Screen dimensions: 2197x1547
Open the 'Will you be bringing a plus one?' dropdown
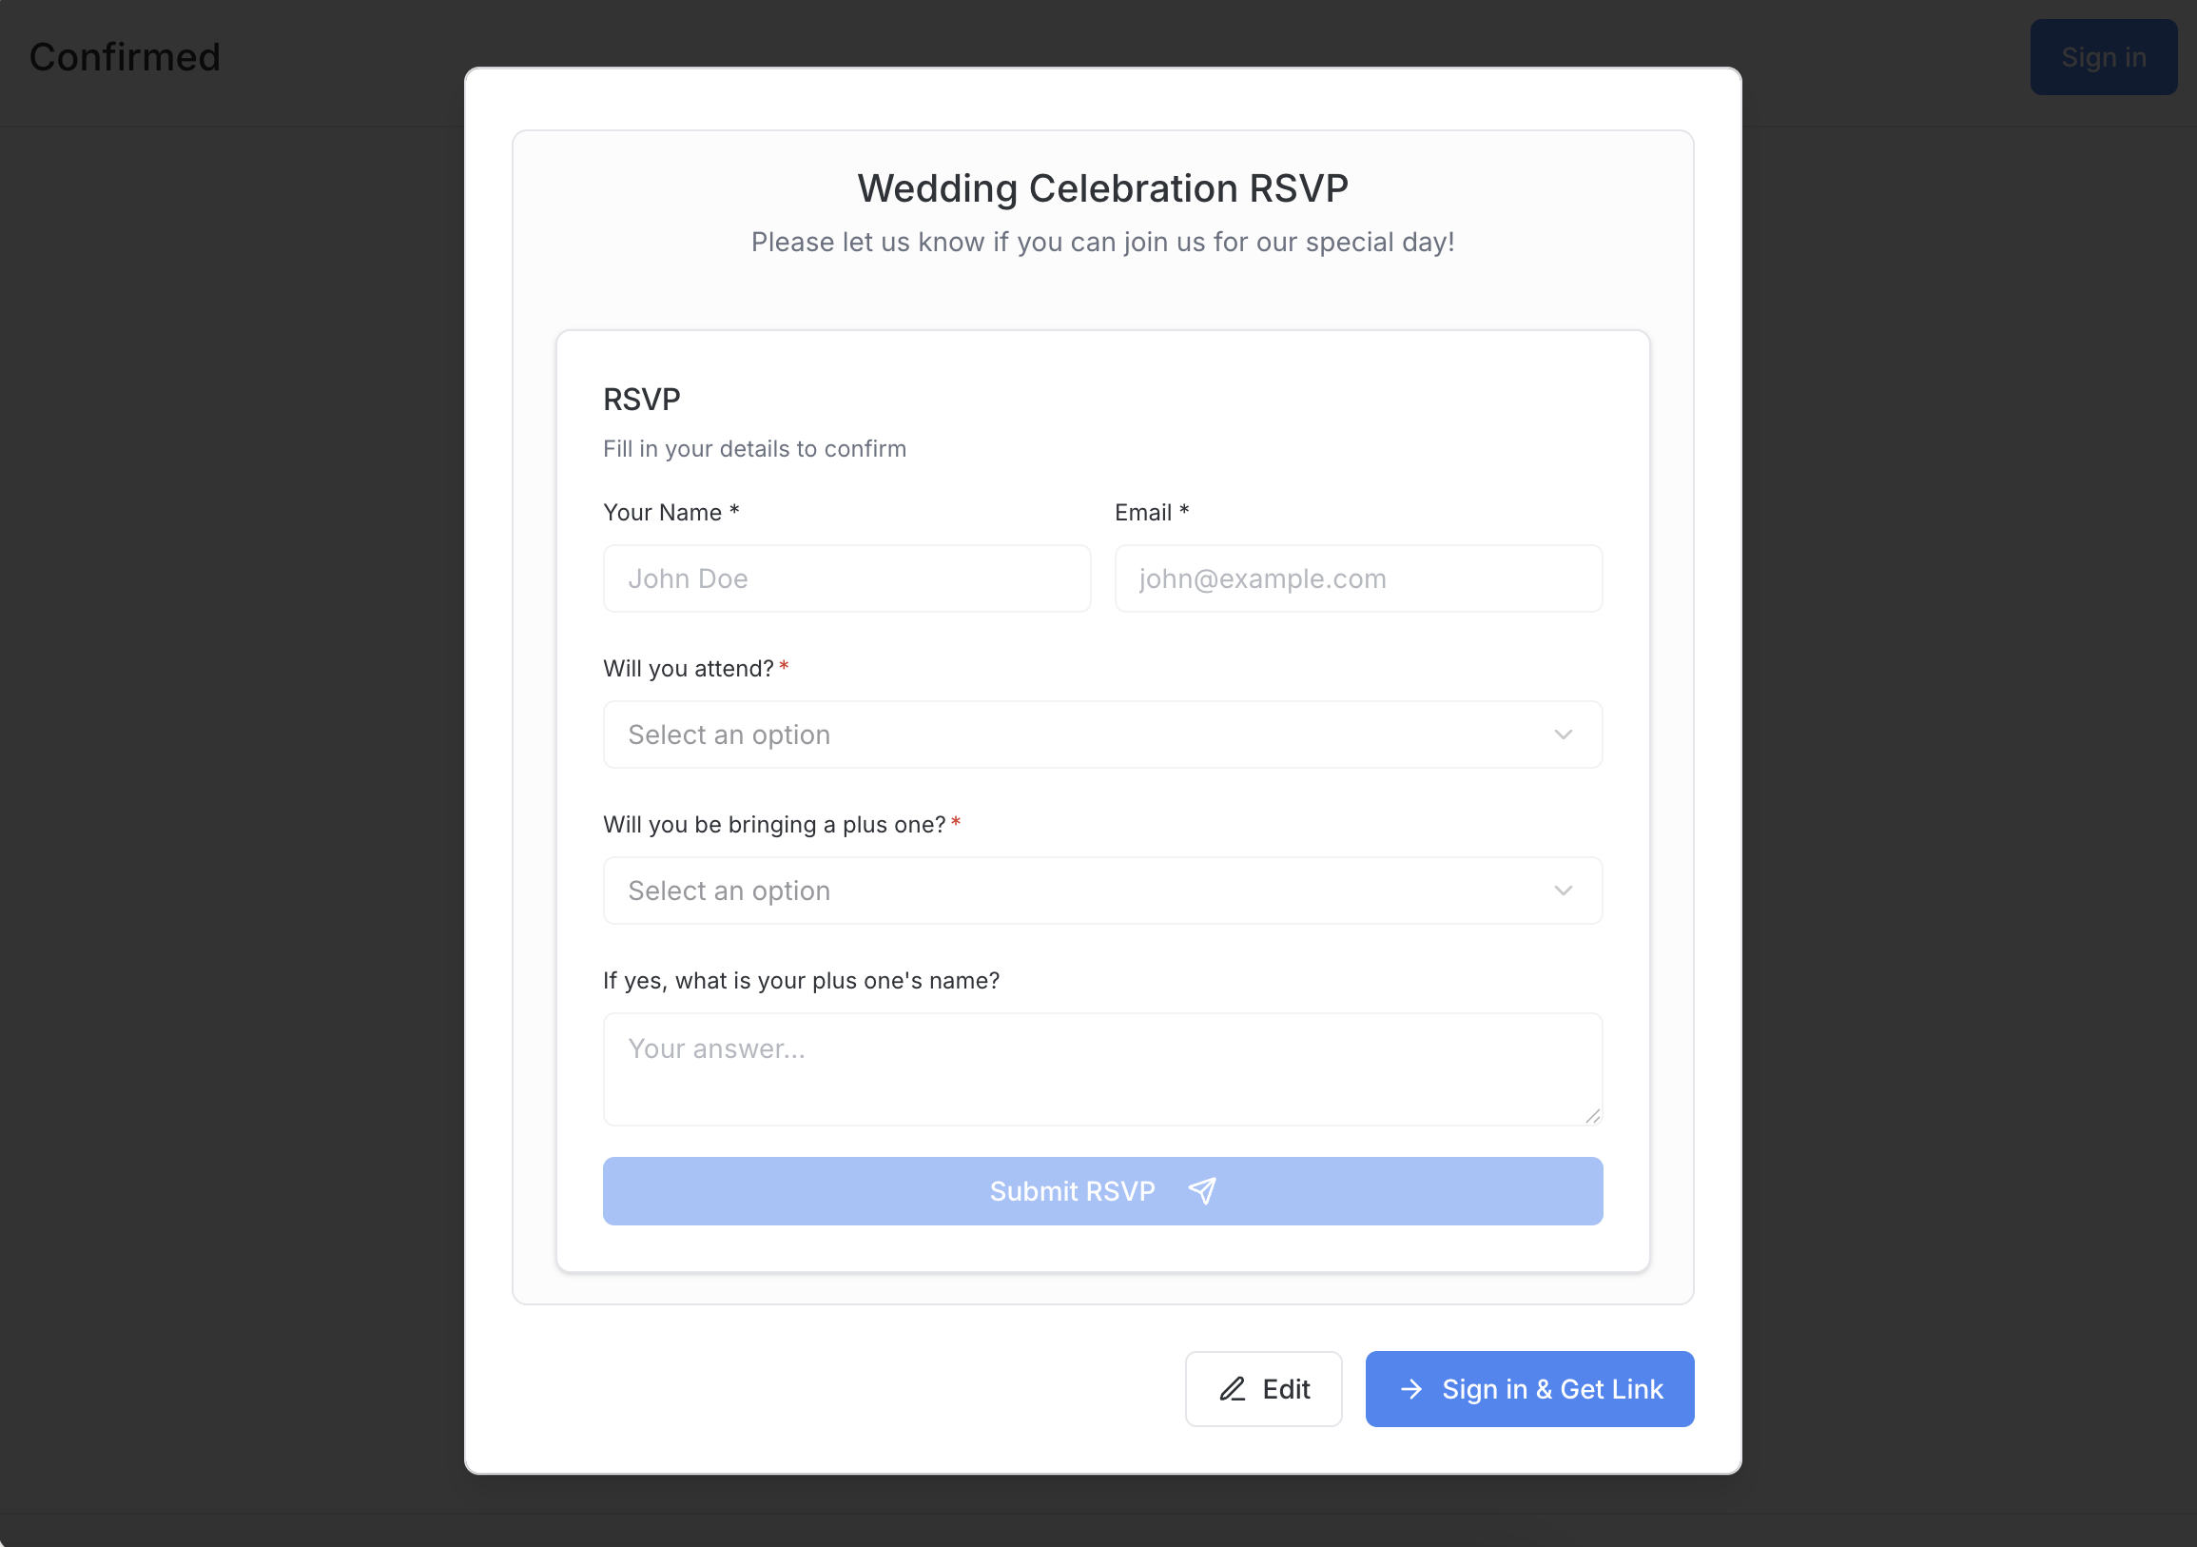coord(1100,891)
